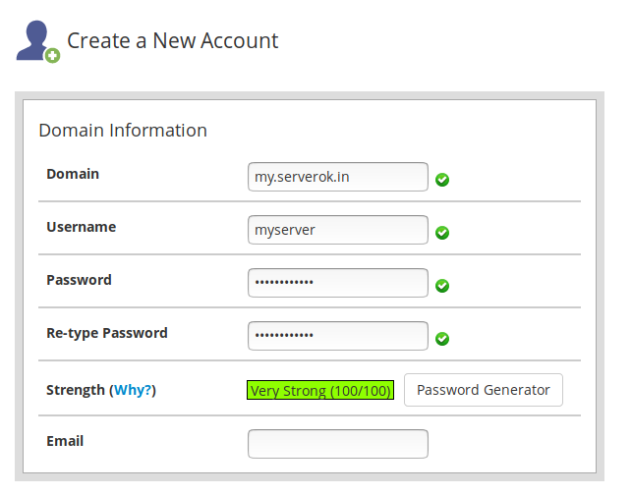Click the Email field label

[65, 441]
